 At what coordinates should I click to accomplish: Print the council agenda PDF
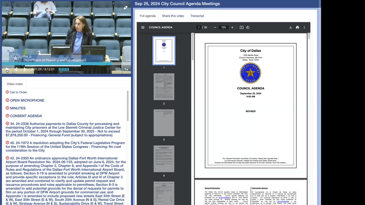coord(297,27)
